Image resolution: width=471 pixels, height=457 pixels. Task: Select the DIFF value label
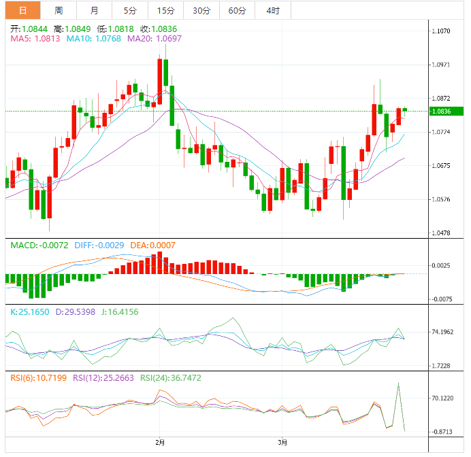tap(99, 245)
